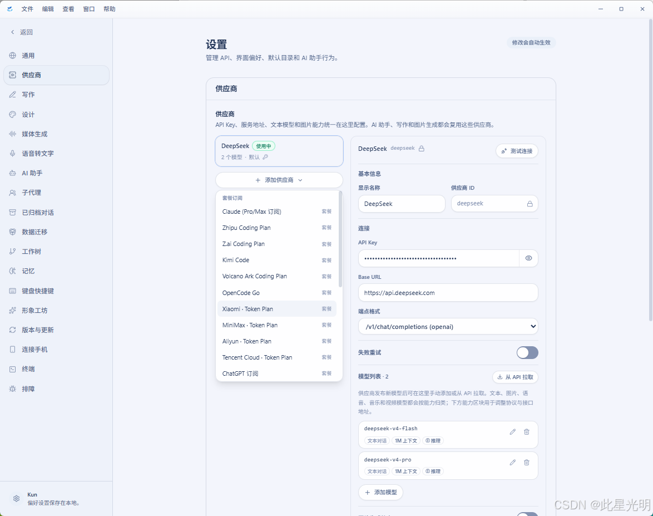653x516 pixels.
Task: Click the 添加模型 button
Action: (380, 492)
